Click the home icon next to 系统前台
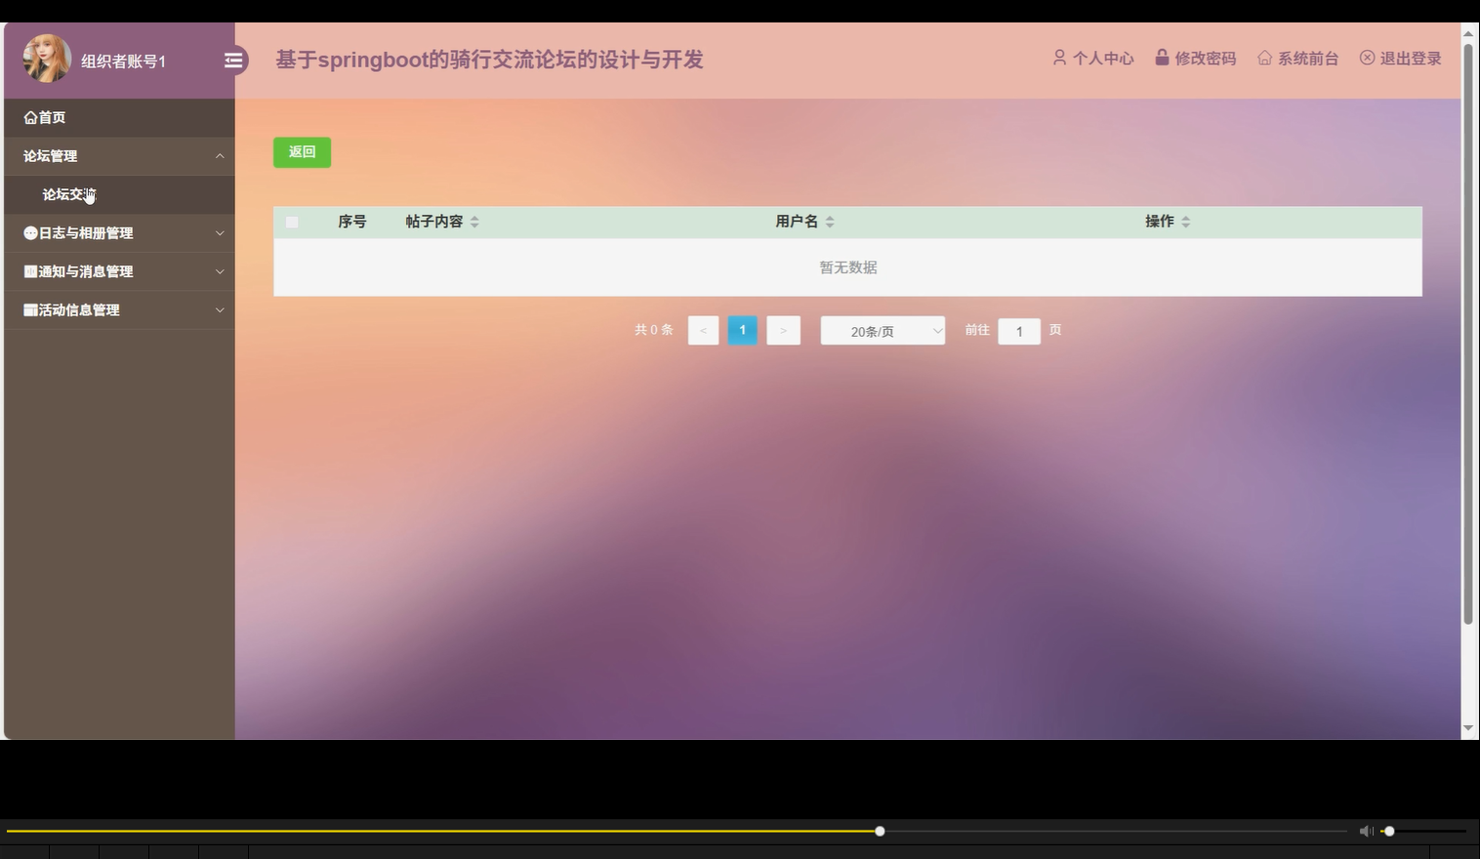The image size is (1480, 859). [x=1264, y=58]
